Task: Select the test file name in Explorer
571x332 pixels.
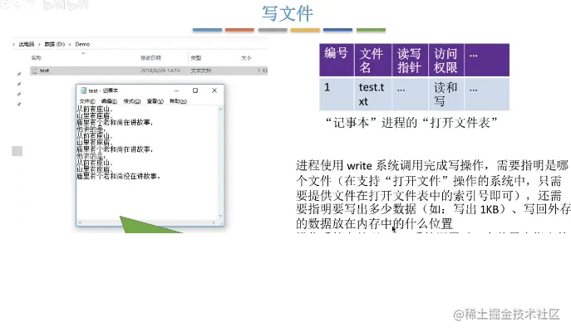Action: pos(44,71)
